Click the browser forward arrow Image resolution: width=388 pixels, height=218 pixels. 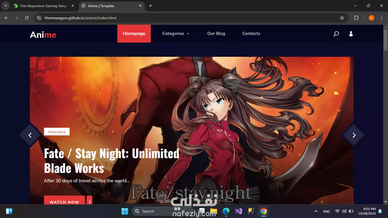(16, 18)
